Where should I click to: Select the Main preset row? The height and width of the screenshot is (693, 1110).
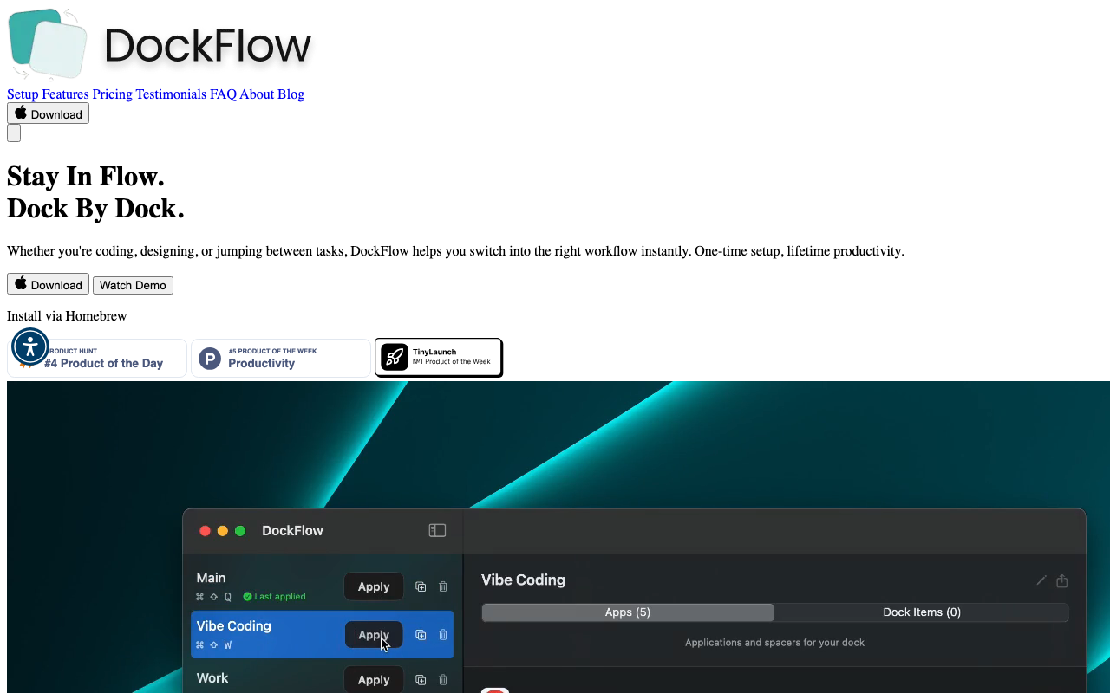[322, 586]
